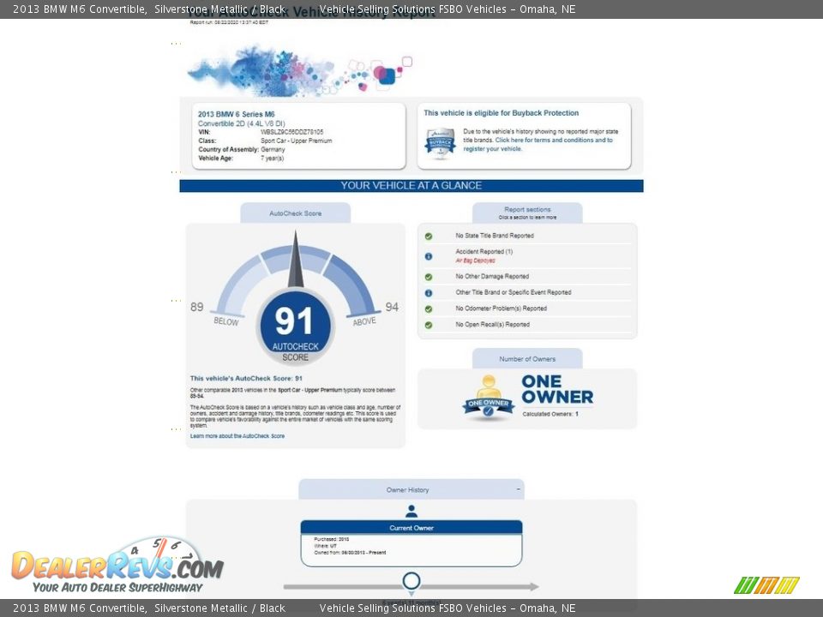Image resolution: width=823 pixels, height=617 pixels.
Task: Open the 'No Other Damage Reported' section
Action: click(x=492, y=277)
